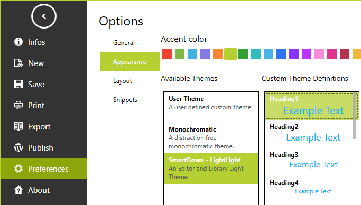This screenshot has width=361, height=205.
Task: Pick the dark green accent swatch
Action: point(243,54)
